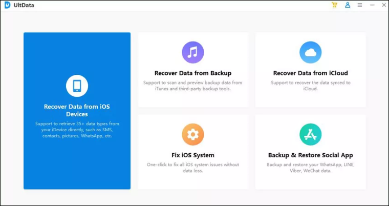The height and width of the screenshot is (206, 389).
Task: Click the One-click fix iOS issues description
Action: [x=193, y=168]
